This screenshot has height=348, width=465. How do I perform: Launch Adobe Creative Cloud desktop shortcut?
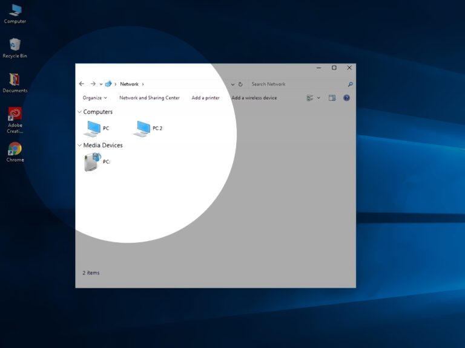point(15,120)
